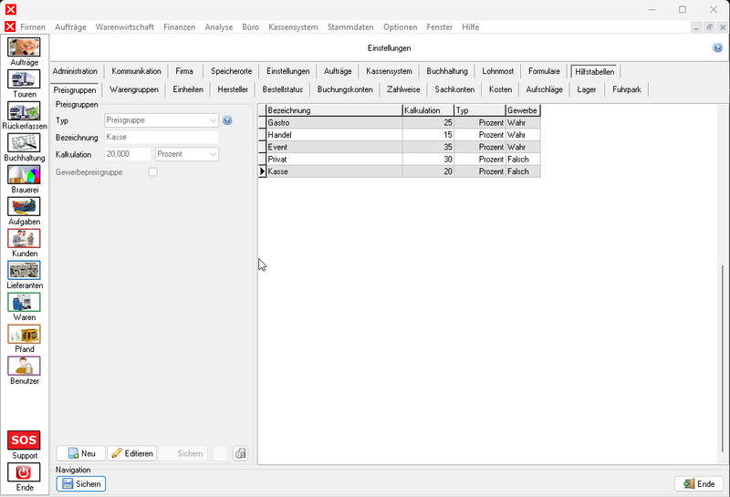Expand the Typ Preisgruppe dropdown

point(212,120)
